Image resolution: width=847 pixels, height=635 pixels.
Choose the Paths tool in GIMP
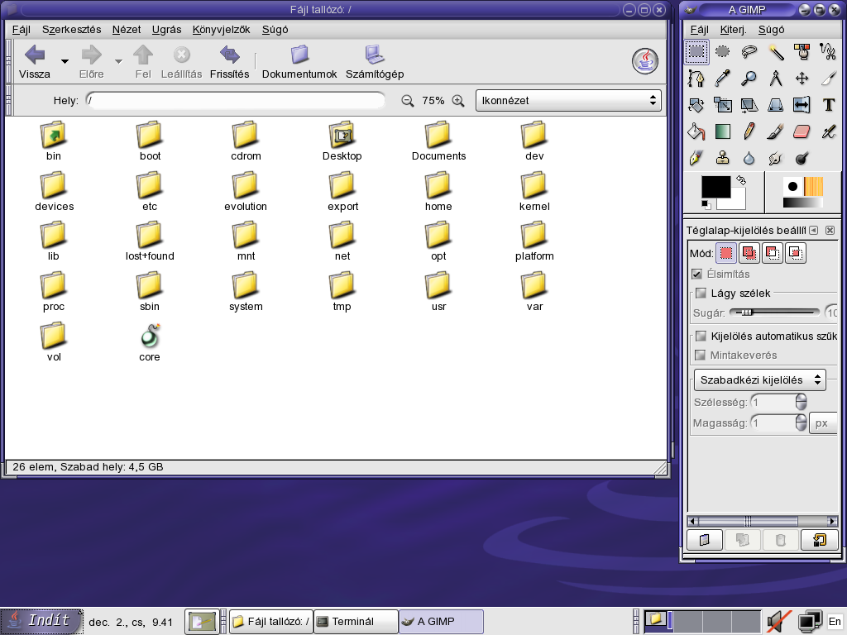pos(696,79)
